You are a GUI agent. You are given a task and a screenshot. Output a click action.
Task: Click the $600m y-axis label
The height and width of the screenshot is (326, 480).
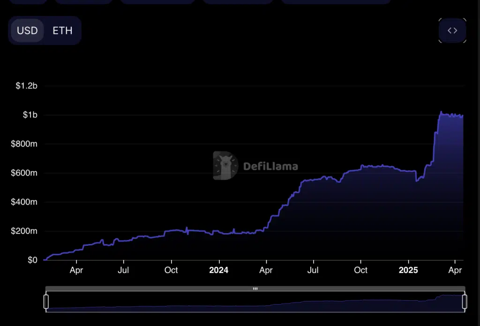(x=24, y=173)
